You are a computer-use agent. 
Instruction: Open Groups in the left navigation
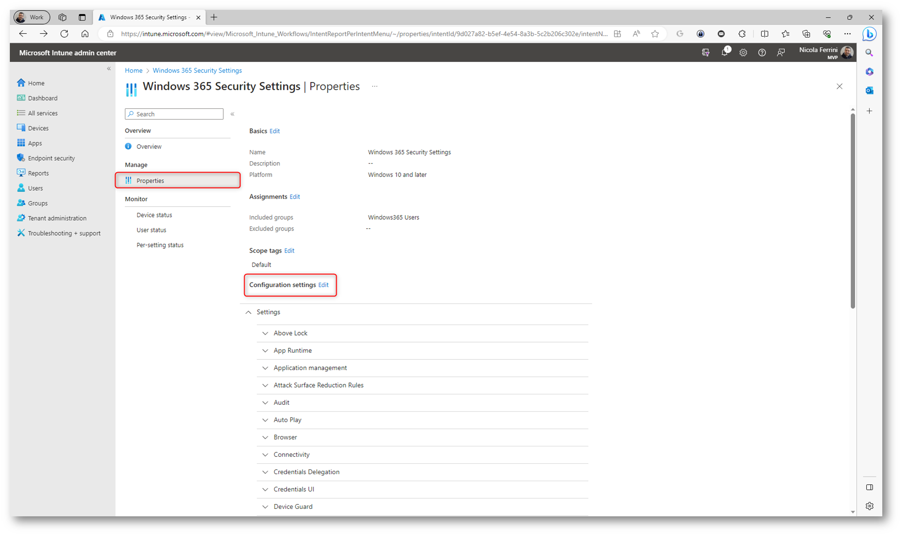[37, 203]
